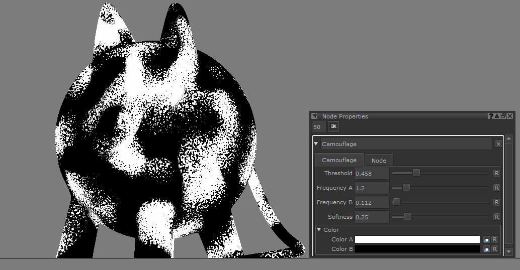
Task: Reset the Threshold value with R
Action: [x=496, y=173]
